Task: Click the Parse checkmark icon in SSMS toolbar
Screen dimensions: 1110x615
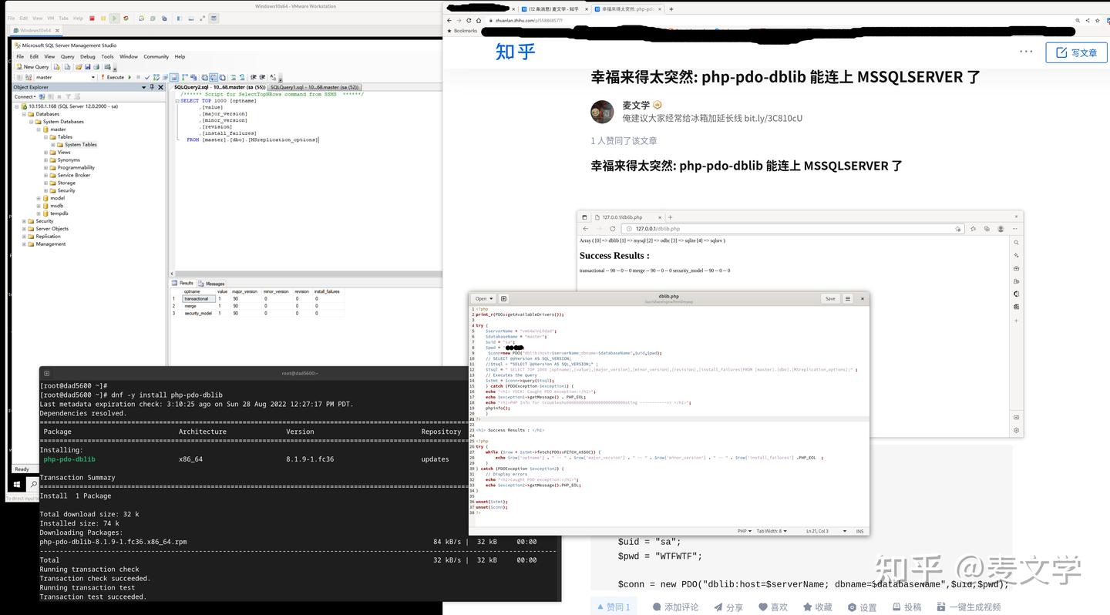Action: 147,77
